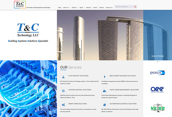
Task: Click 'ELV stands for Extra Low Voltage' description
Action: (x=79, y=82)
